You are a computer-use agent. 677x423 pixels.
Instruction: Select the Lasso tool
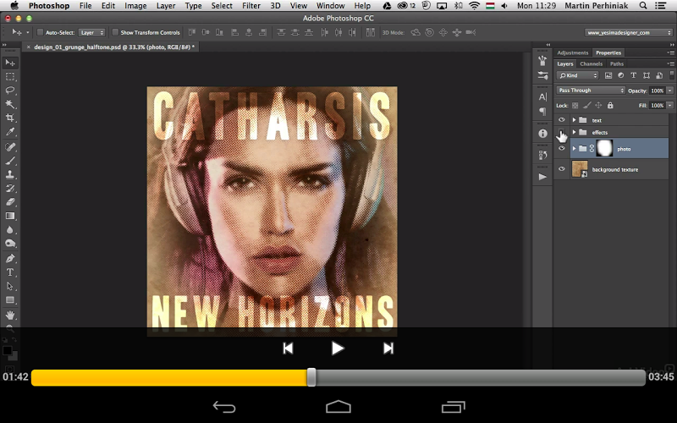tap(10, 91)
